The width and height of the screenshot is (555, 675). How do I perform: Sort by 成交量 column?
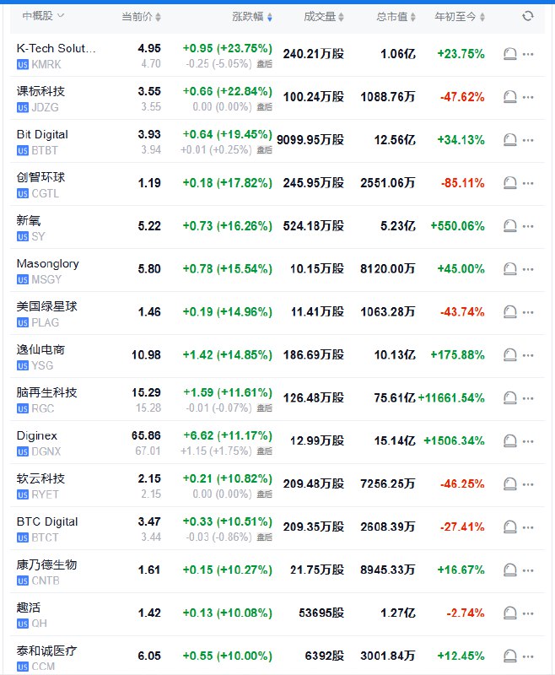(324, 17)
